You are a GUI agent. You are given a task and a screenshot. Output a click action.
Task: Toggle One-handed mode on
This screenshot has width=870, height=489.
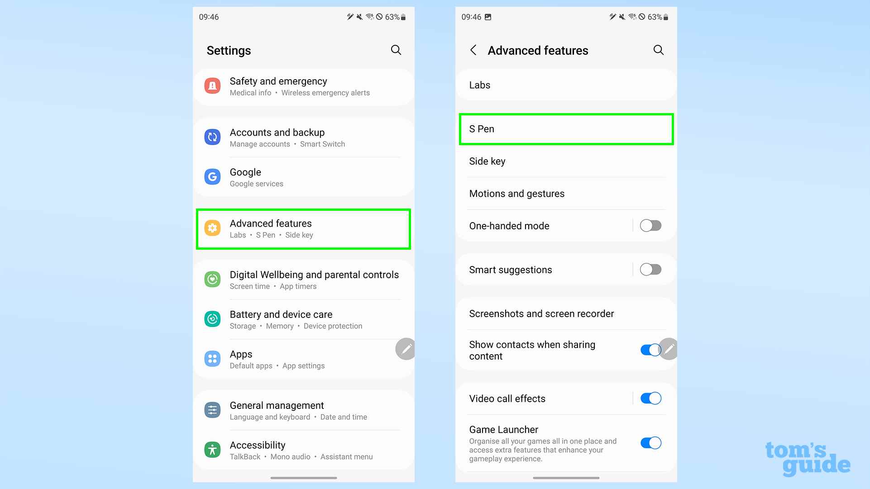[x=650, y=226]
